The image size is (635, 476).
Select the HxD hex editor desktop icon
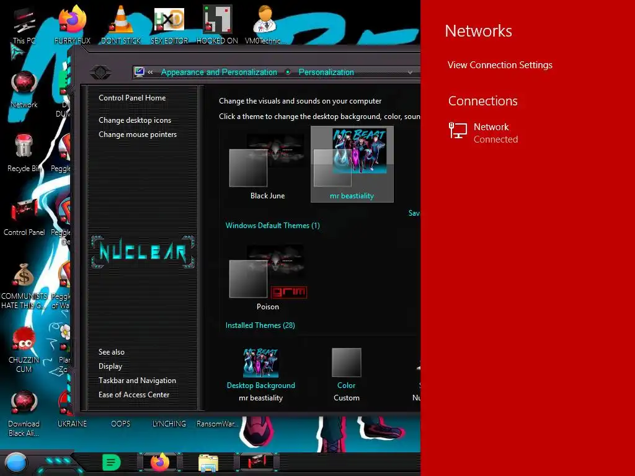[169, 25]
